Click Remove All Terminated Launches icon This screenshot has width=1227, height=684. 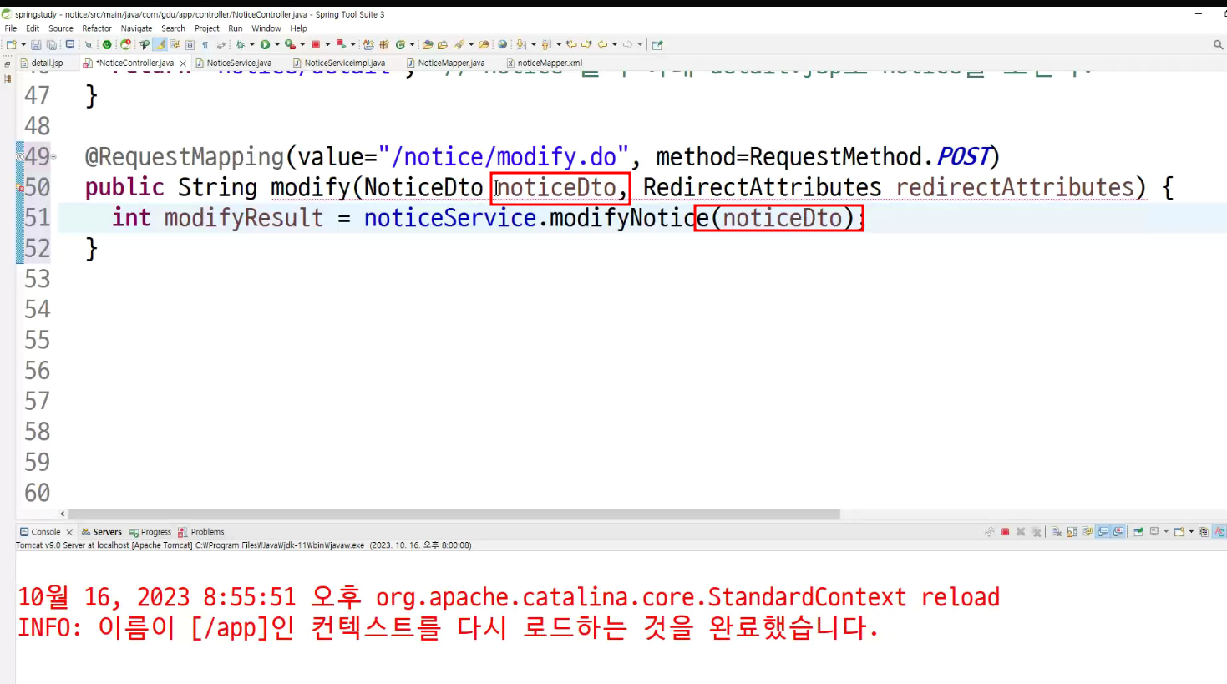click(x=1036, y=532)
